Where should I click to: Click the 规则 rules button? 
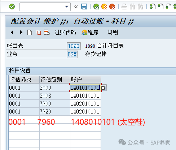click(x=113, y=33)
